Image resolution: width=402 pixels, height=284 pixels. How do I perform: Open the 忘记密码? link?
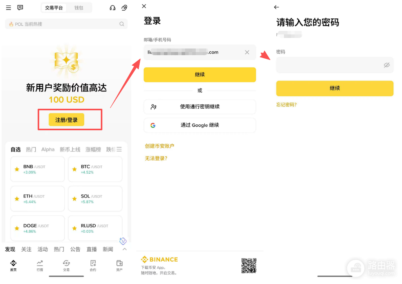pos(286,104)
